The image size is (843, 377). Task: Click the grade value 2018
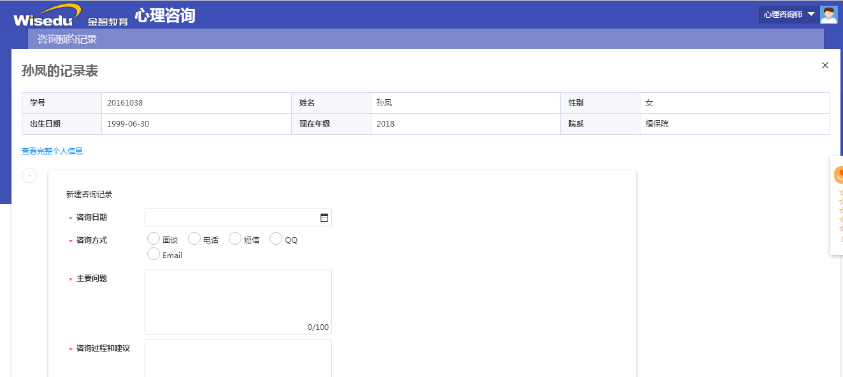(x=385, y=124)
